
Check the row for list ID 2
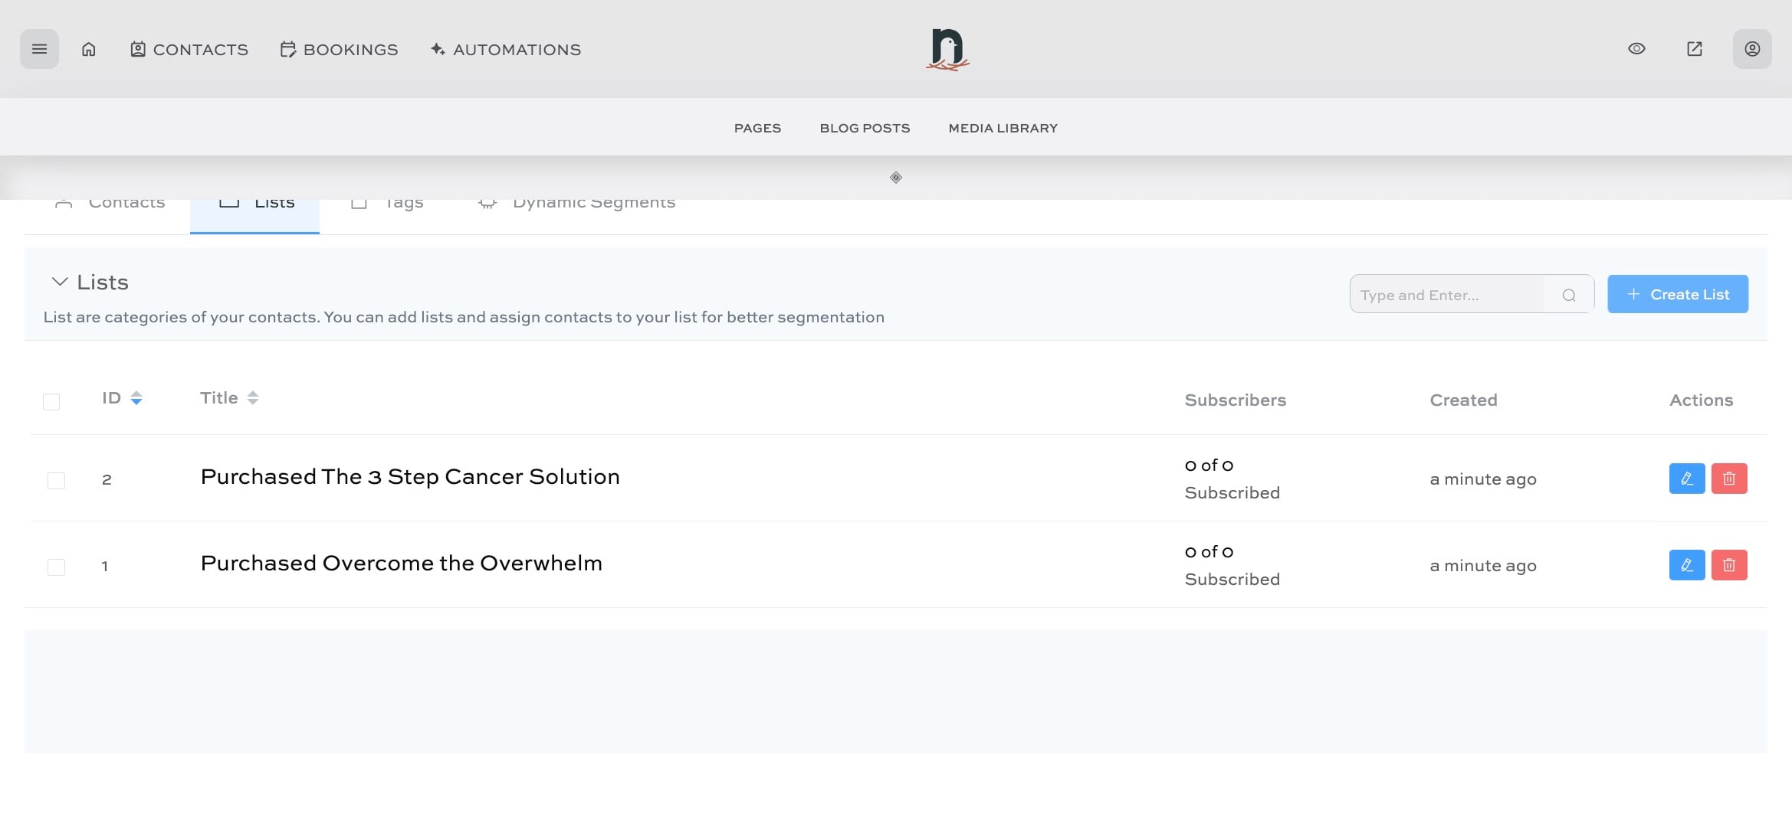tap(56, 481)
